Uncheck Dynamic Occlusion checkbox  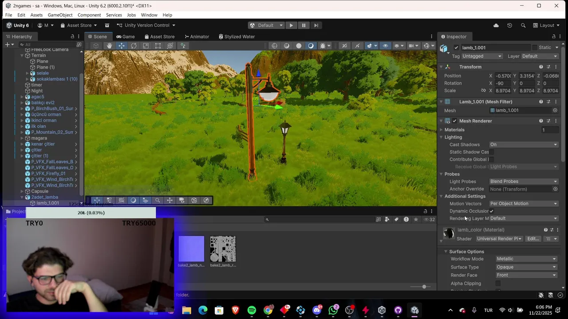click(492, 211)
